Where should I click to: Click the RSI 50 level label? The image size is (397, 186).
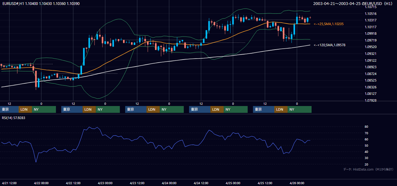coord(367,145)
